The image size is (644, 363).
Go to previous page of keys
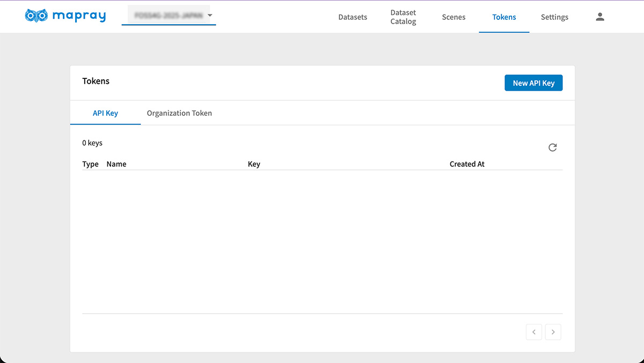pyautogui.click(x=534, y=332)
